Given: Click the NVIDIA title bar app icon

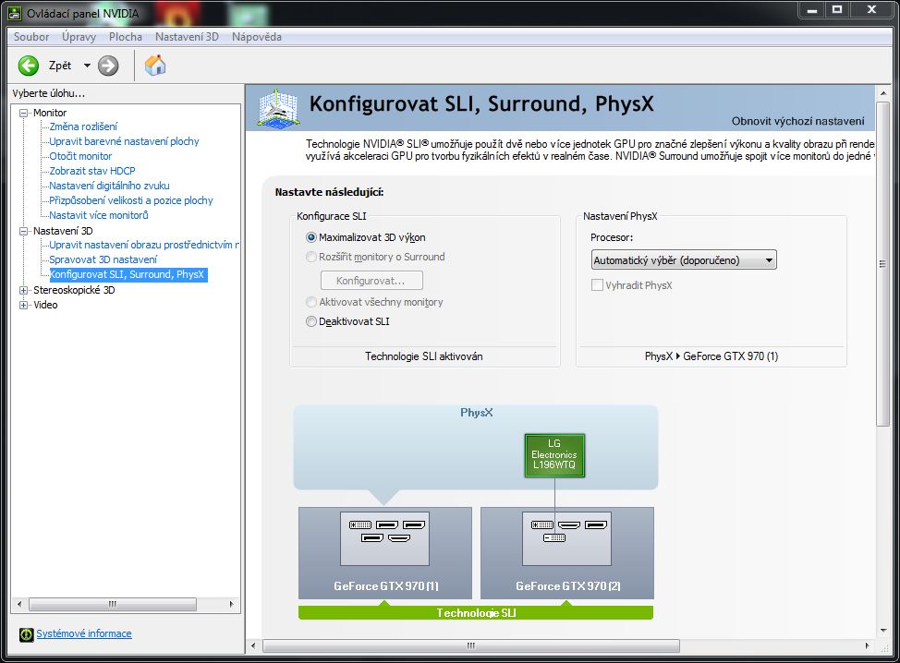Looking at the screenshot, I should tap(14, 13).
